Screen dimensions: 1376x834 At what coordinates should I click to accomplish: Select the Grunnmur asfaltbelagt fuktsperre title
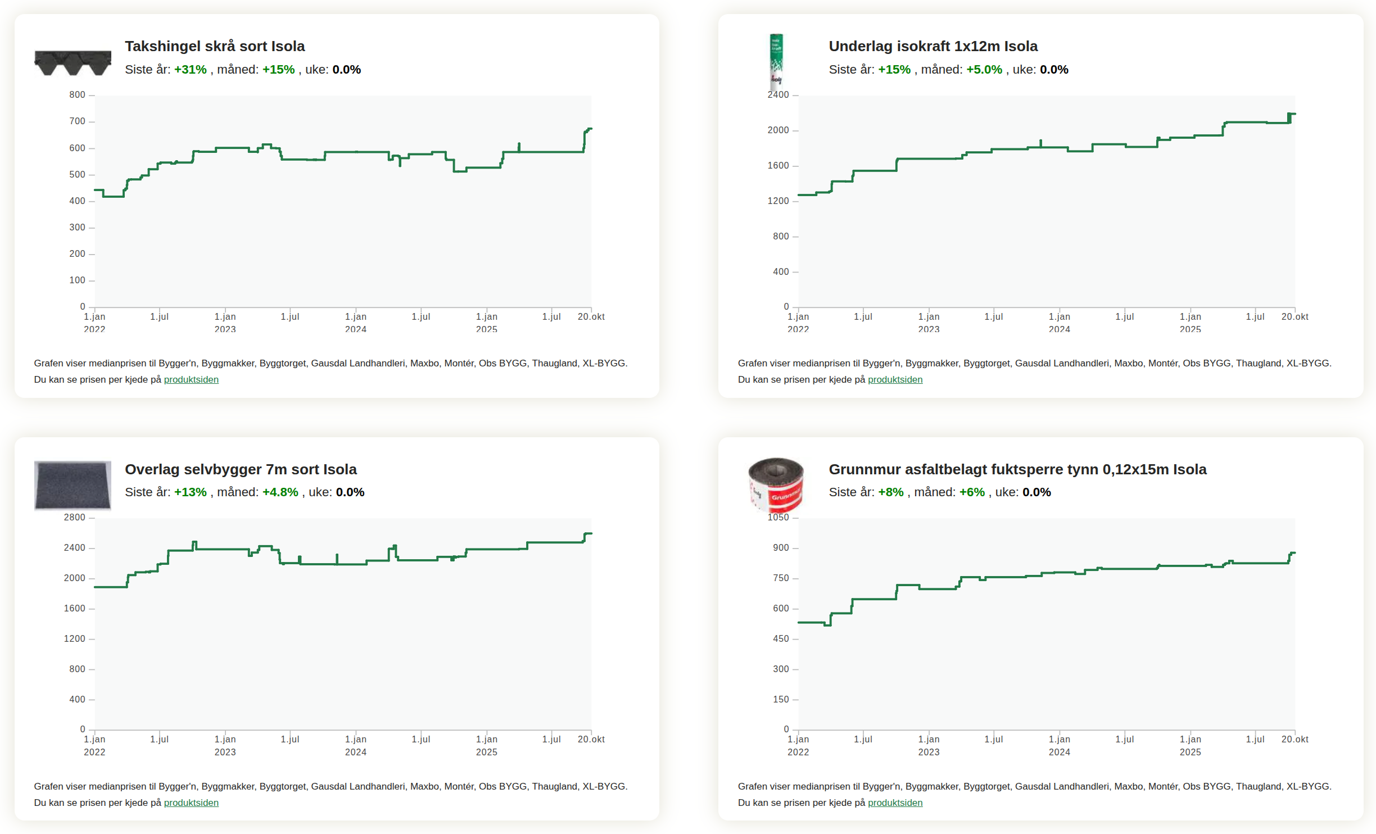pyautogui.click(x=1017, y=469)
